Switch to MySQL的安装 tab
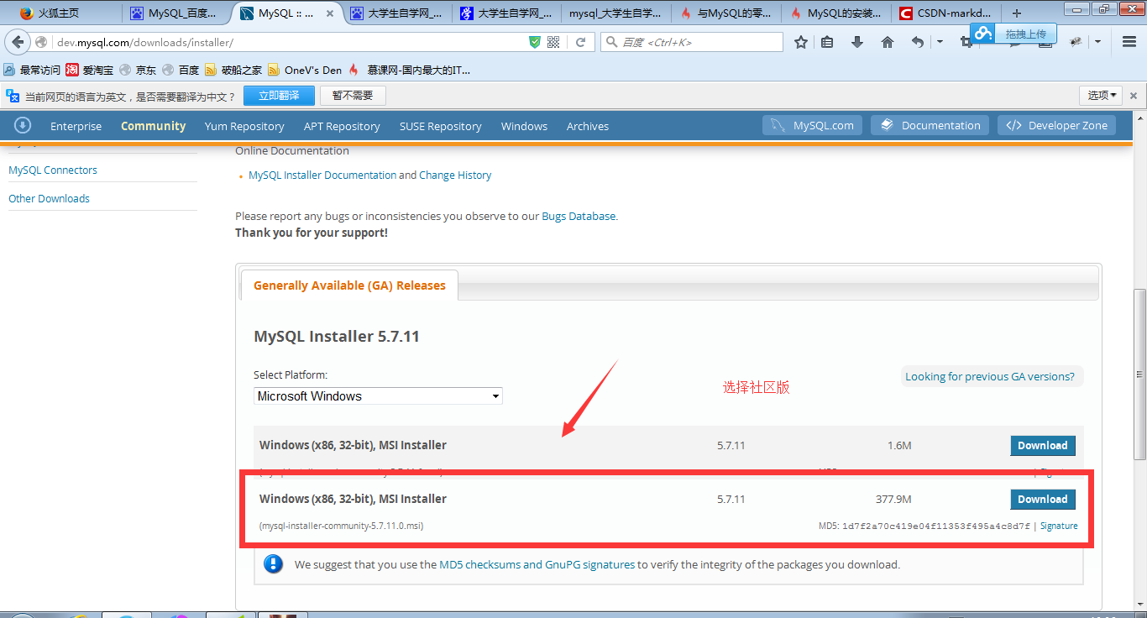1147x618 pixels. (835, 13)
